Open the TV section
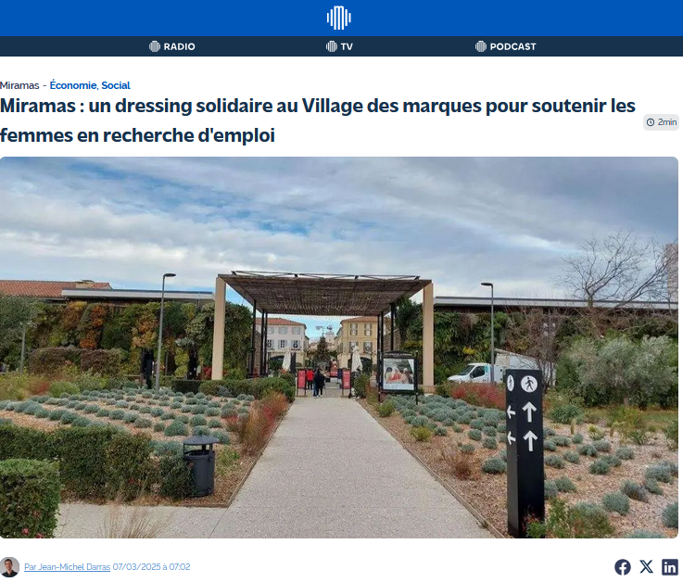Screen dimensions: 683x582 [339, 46]
